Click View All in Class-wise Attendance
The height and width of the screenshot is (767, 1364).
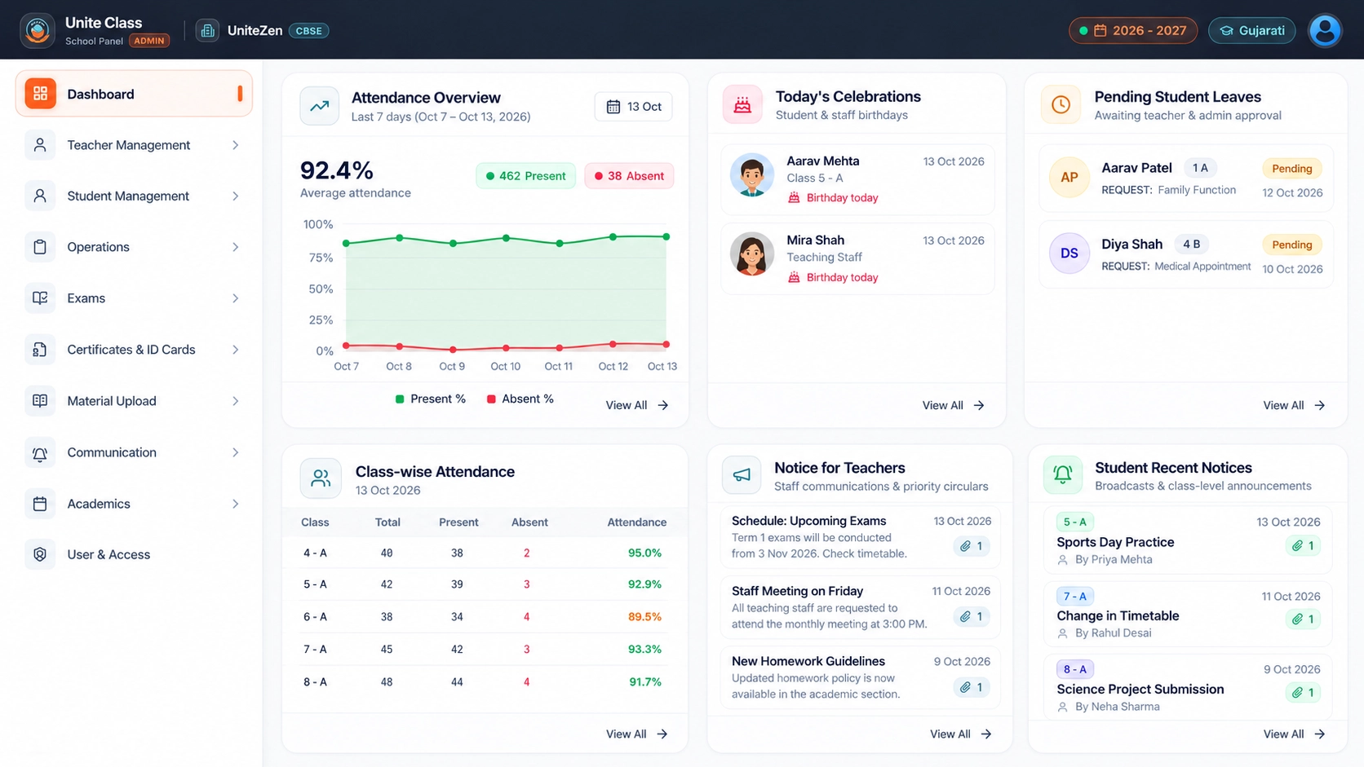coord(636,734)
